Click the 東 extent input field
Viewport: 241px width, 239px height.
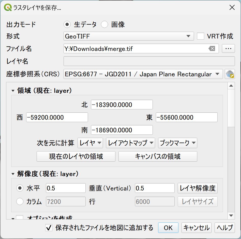[x=187, y=117]
